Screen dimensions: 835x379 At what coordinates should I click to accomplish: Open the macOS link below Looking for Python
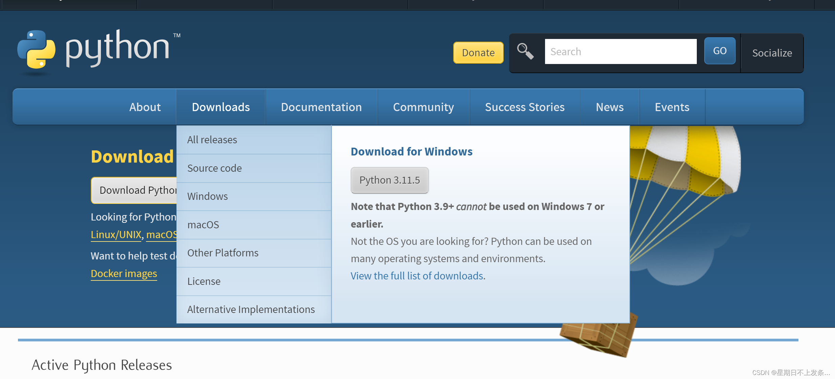click(162, 235)
